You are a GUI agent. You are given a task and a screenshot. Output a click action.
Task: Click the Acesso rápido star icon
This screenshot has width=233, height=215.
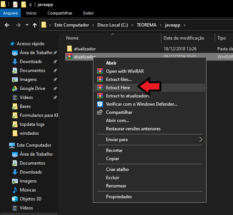[12, 44]
